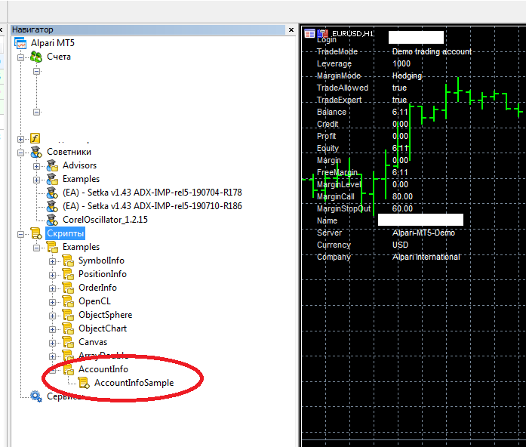Screen dimensions: 526x447
Task: Click the Навигатор panel title
Action: pyautogui.click(x=32, y=30)
